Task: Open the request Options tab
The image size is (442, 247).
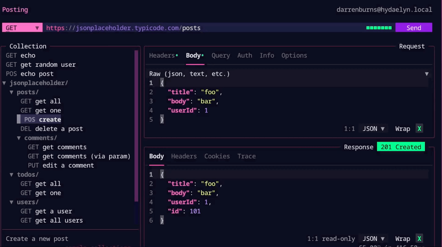Action: [x=294, y=55]
